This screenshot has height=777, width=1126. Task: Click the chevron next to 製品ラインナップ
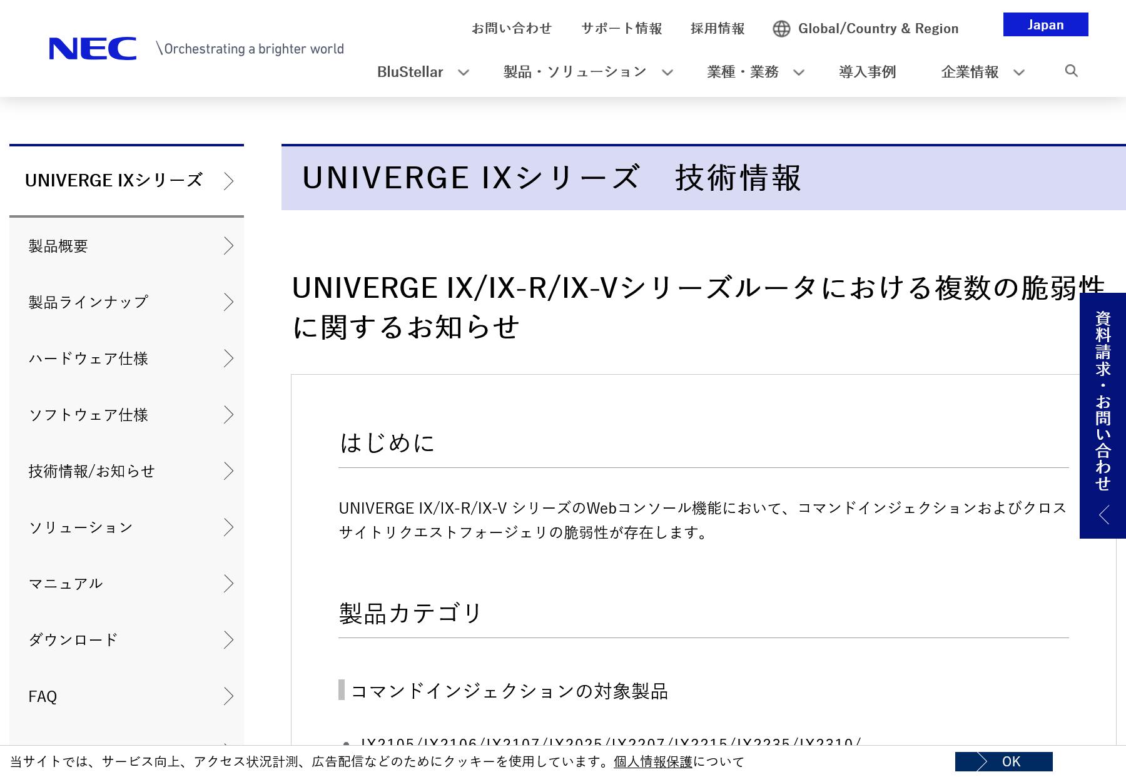click(228, 302)
